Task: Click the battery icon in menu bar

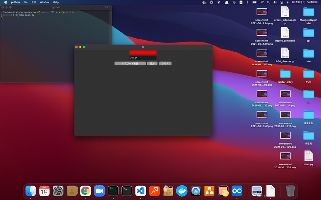Action: [x=254, y=2]
